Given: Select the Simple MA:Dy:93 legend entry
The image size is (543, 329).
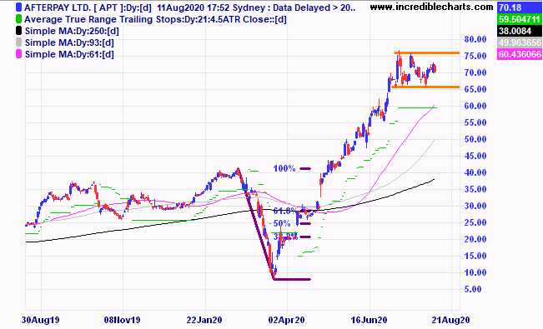Looking at the screenshot, I should point(69,42).
